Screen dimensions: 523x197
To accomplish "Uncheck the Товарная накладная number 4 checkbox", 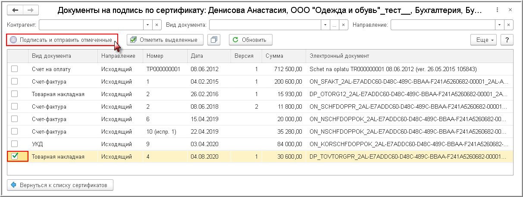I will click(15, 156).
